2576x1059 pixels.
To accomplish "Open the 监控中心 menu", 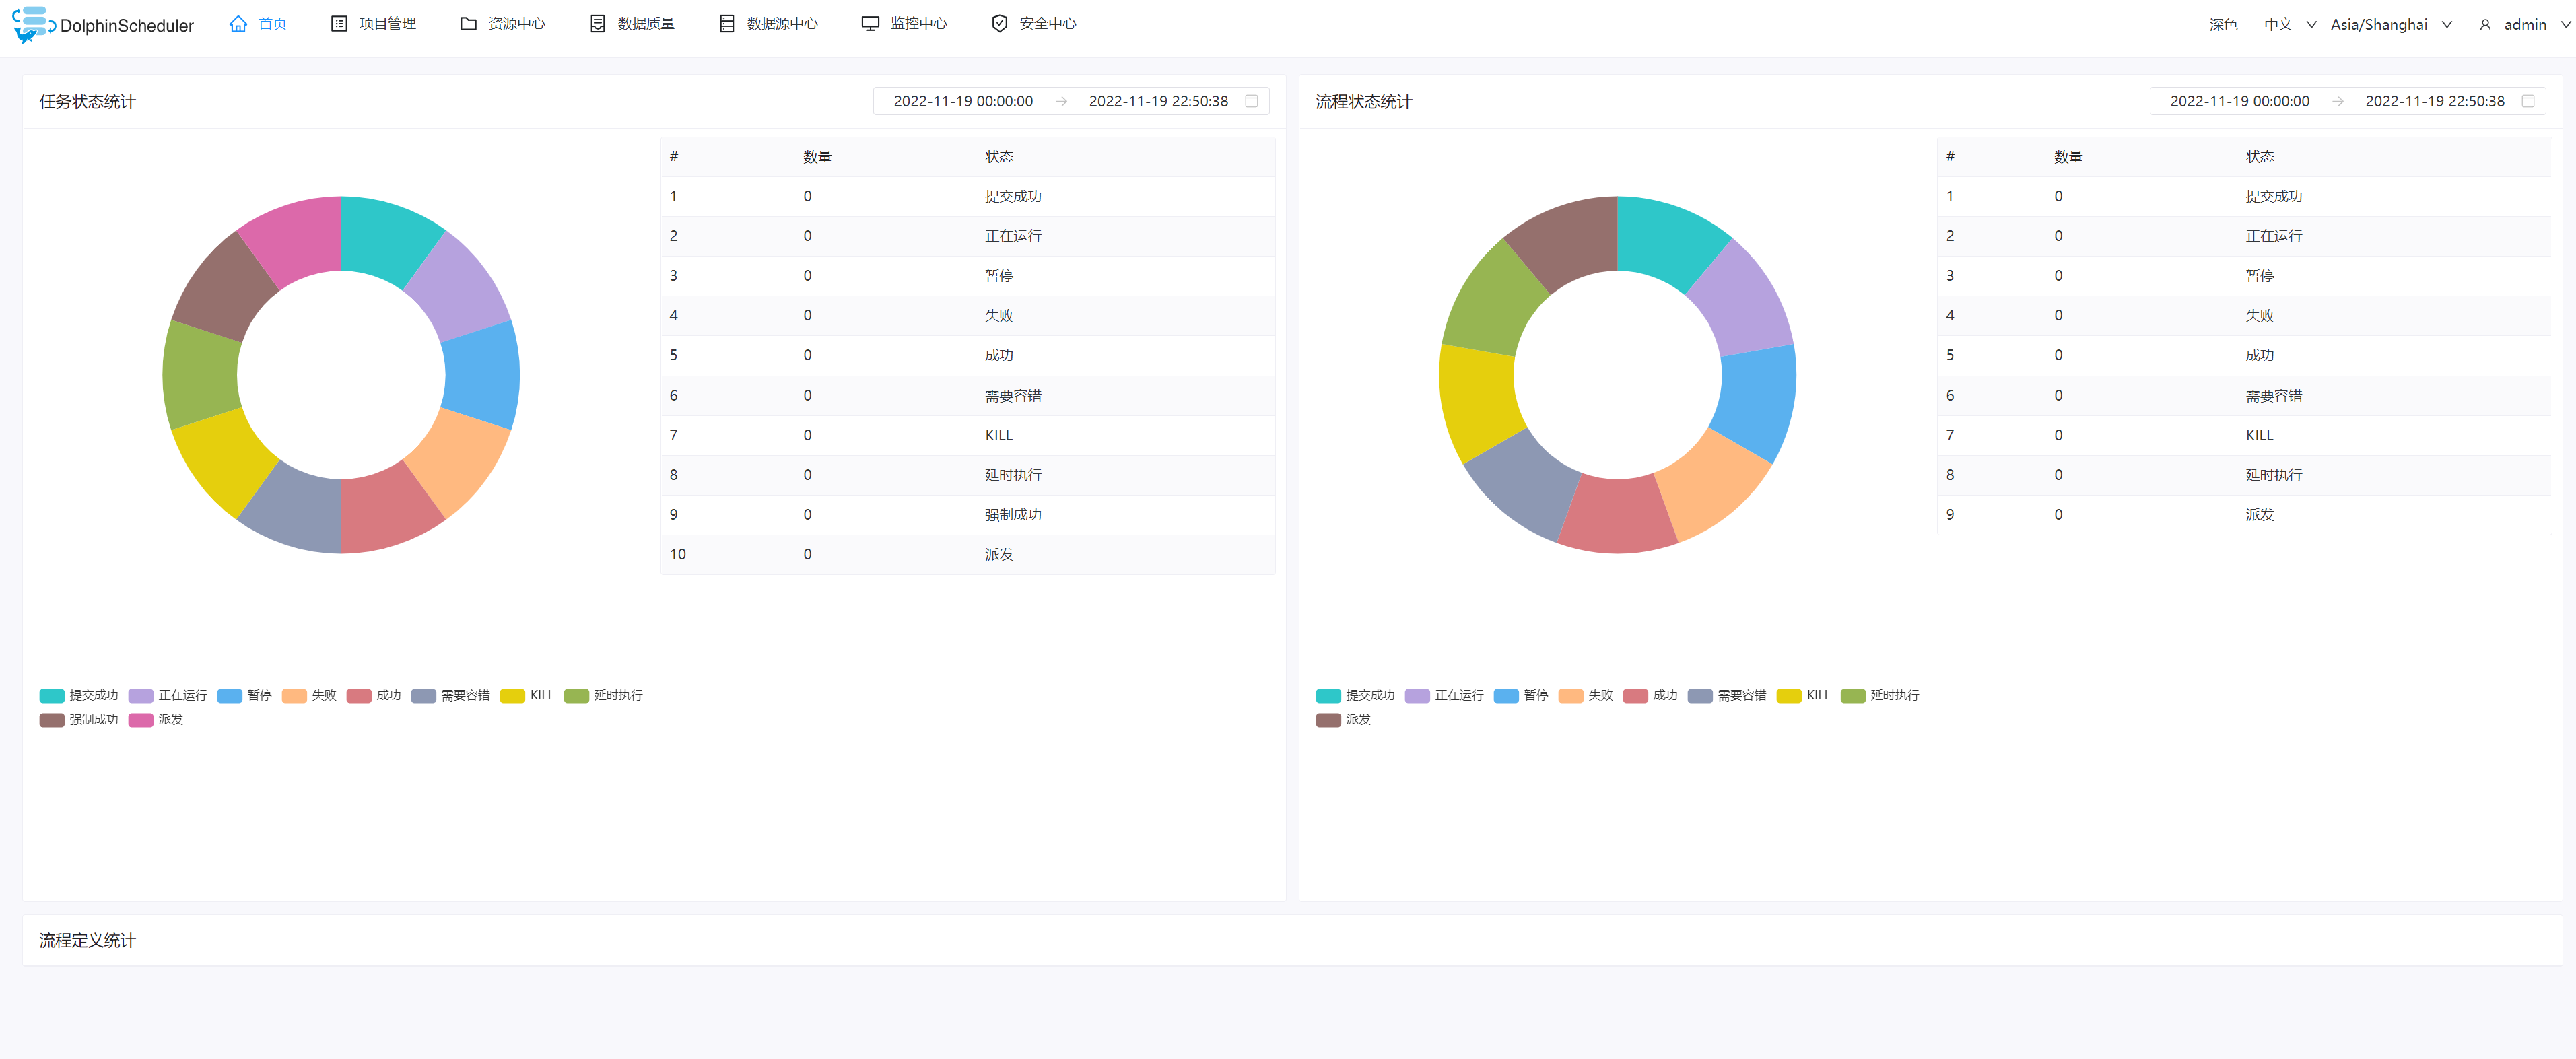I will (x=918, y=24).
